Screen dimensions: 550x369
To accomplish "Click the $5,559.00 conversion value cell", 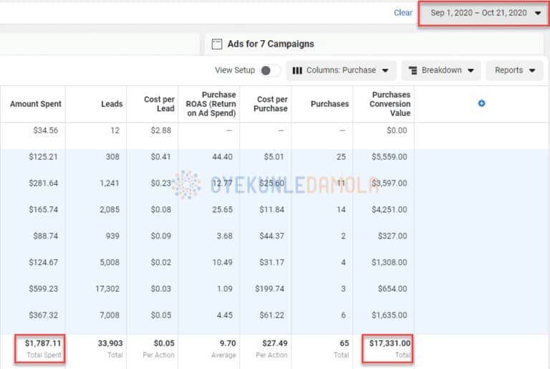I will point(390,157).
